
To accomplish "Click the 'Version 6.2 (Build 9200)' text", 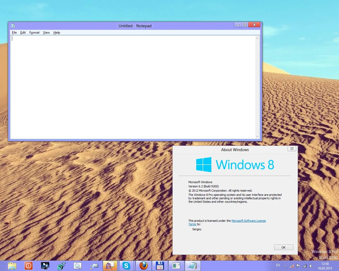I will (203, 186).
